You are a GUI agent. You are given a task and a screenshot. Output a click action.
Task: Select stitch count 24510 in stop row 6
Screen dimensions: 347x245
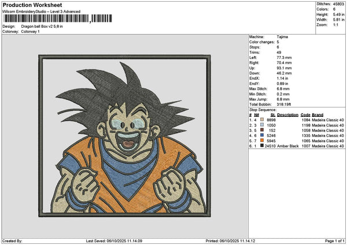(x=270, y=146)
